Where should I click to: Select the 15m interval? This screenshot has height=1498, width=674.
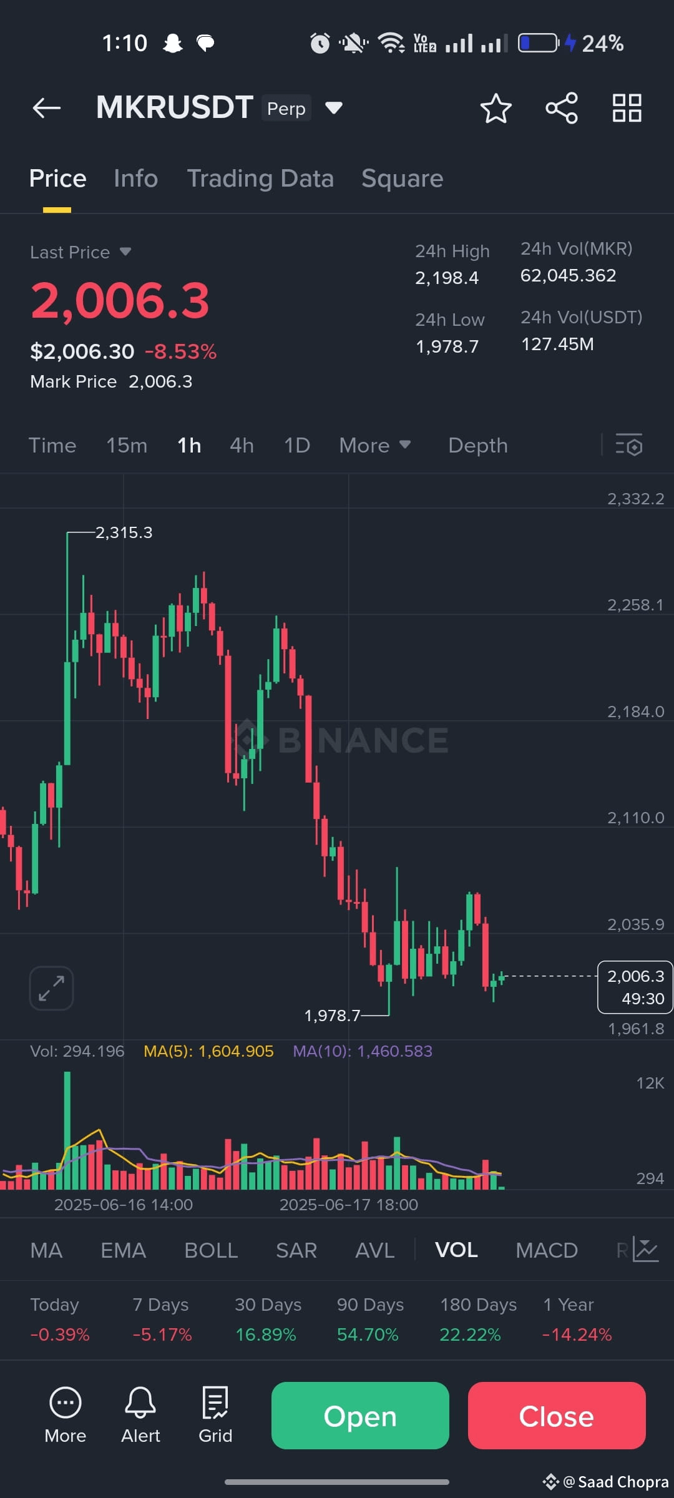click(127, 445)
